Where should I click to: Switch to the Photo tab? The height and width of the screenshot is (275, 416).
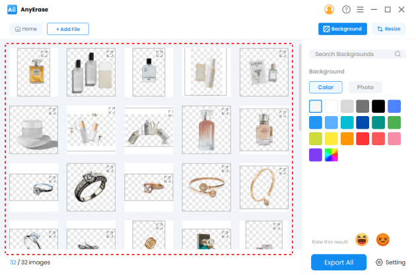point(365,88)
